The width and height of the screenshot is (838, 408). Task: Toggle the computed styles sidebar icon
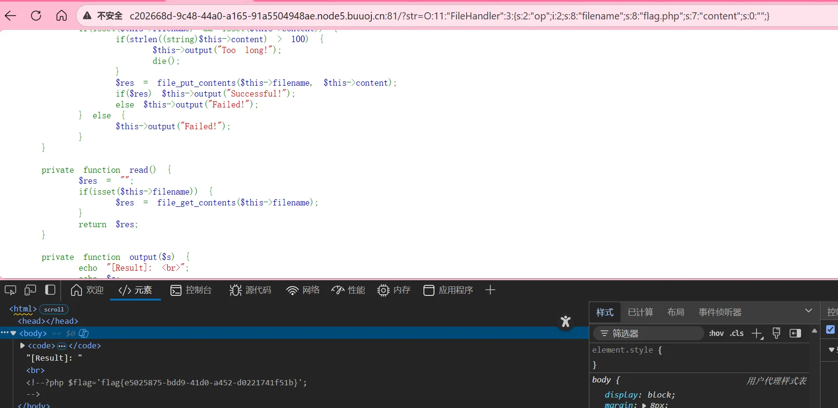click(795, 333)
